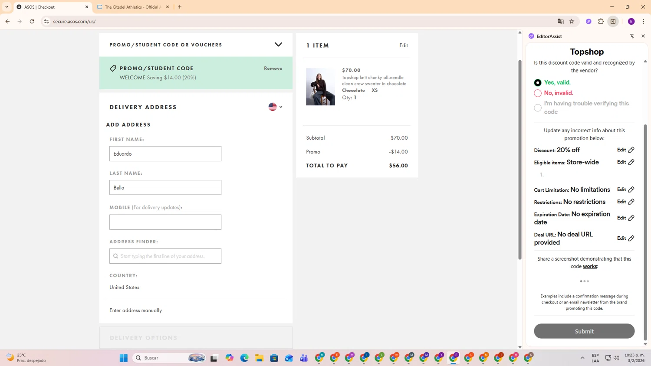Screen dimensions: 651x366
Task: Click the Mobile number input field
Action: click(165, 222)
